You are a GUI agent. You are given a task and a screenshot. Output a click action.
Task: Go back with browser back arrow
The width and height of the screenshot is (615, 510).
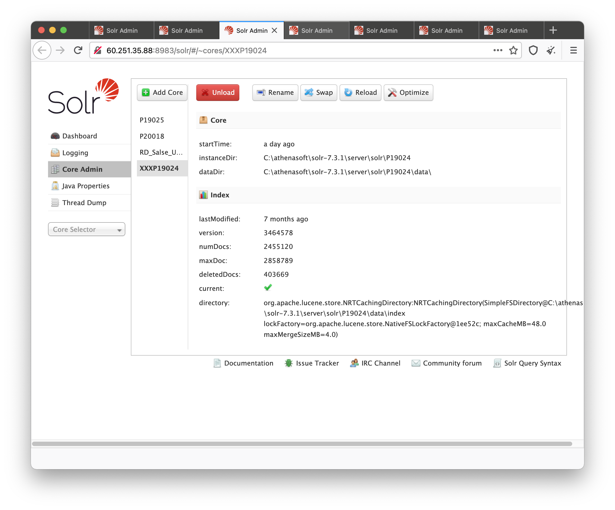pyautogui.click(x=42, y=50)
